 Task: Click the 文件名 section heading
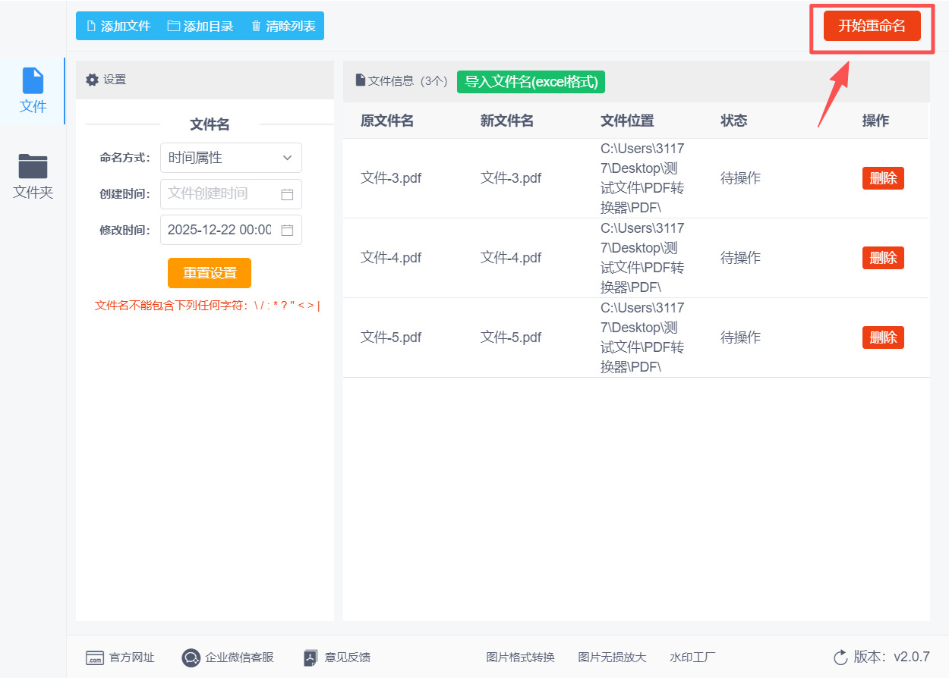coord(210,124)
